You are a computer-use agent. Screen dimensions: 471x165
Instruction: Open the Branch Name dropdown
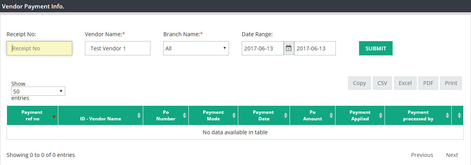(196, 48)
